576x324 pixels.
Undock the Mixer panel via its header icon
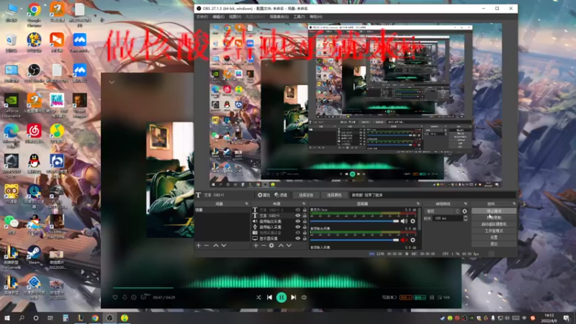[418, 204]
